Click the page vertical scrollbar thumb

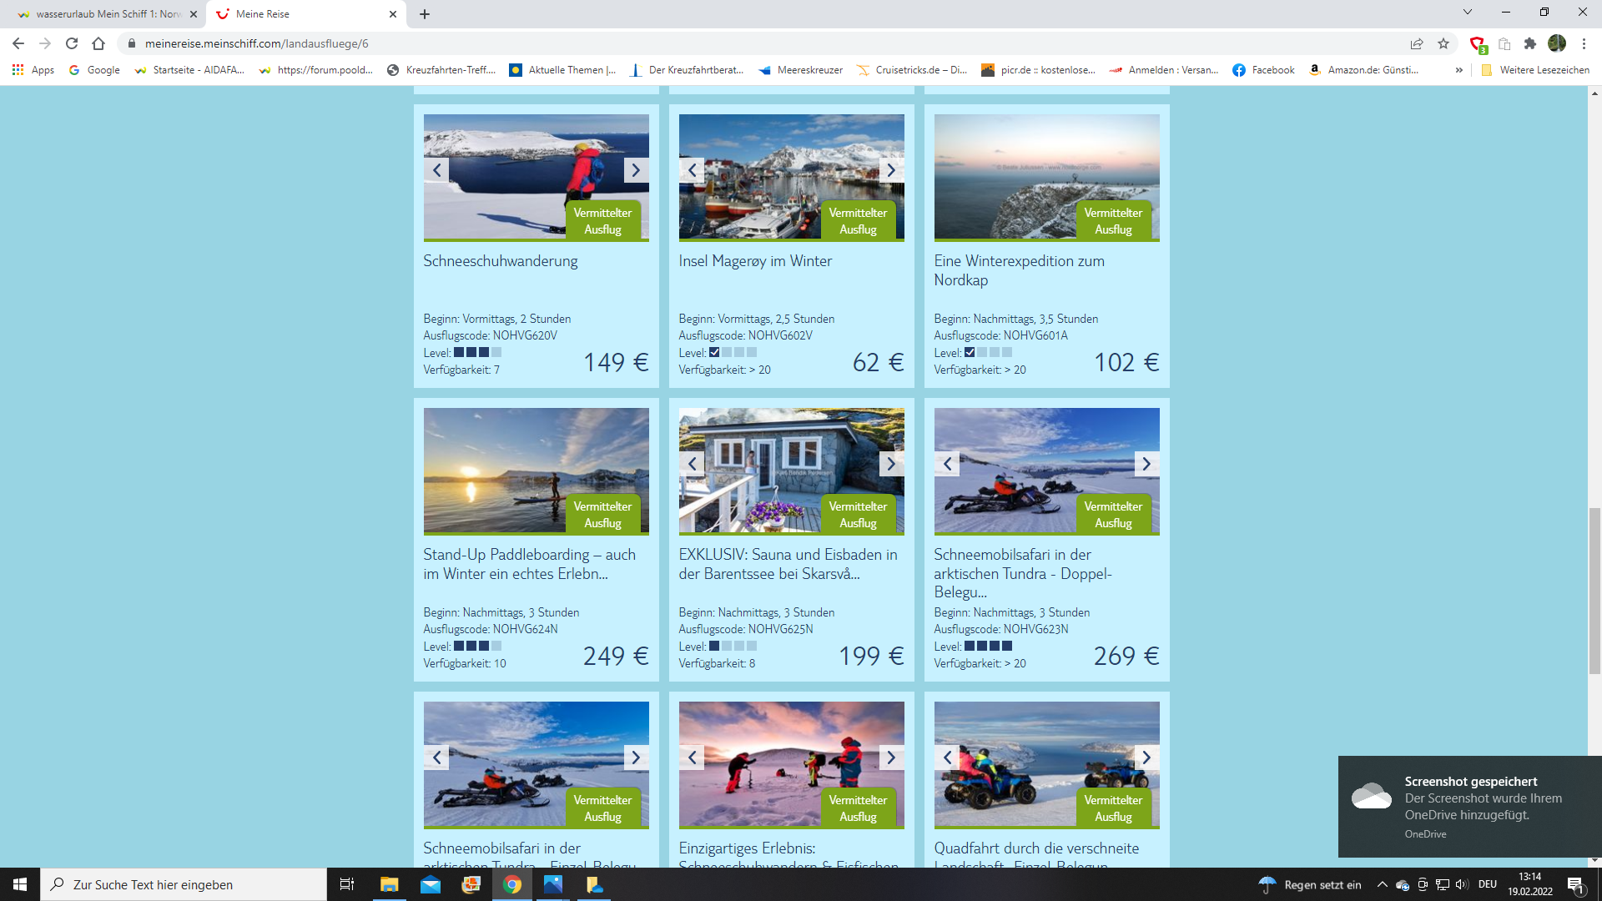click(1594, 591)
